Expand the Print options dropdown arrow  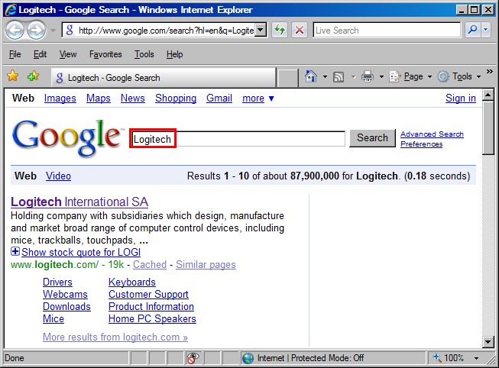381,76
